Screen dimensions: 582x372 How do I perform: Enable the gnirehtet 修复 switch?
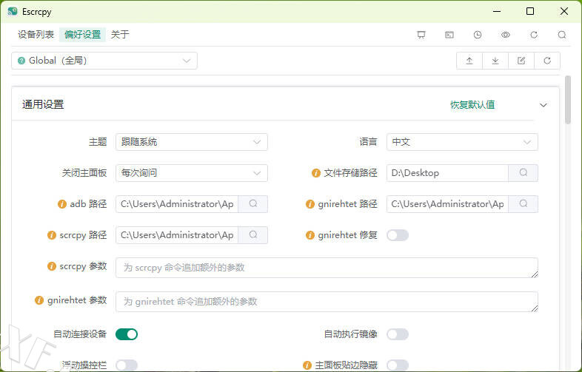[x=398, y=235]
